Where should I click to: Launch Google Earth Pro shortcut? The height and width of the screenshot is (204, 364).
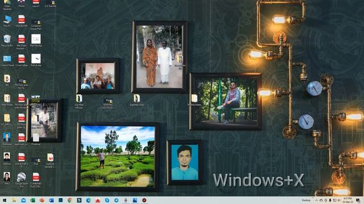22,180
